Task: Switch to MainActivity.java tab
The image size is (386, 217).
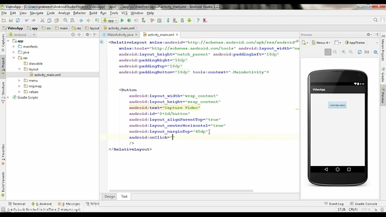Action: [x=120, y=35]
